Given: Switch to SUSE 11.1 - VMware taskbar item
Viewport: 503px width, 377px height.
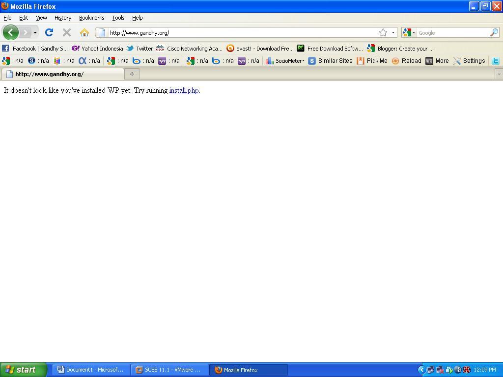Looking at the screenshot, I should 169,370.
